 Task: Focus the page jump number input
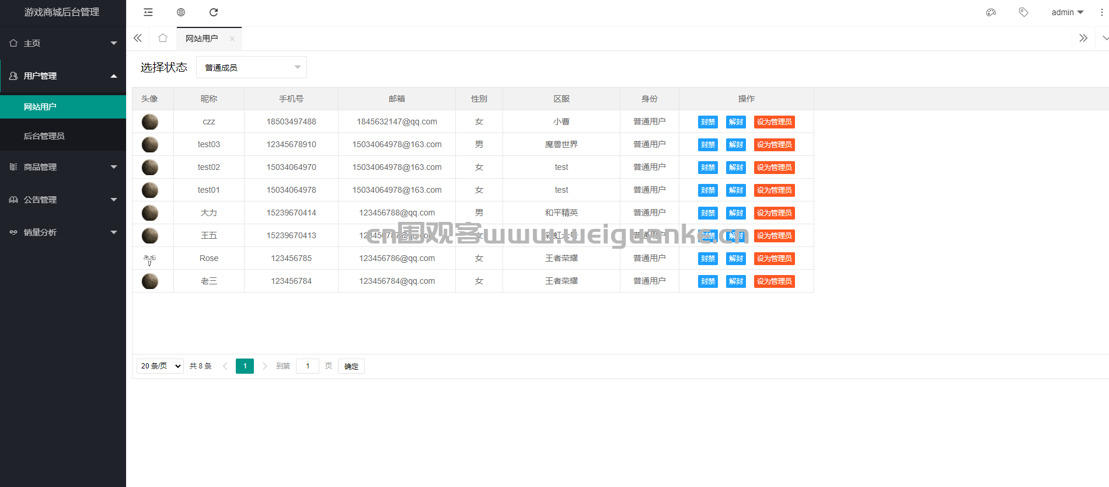[308, 366]
